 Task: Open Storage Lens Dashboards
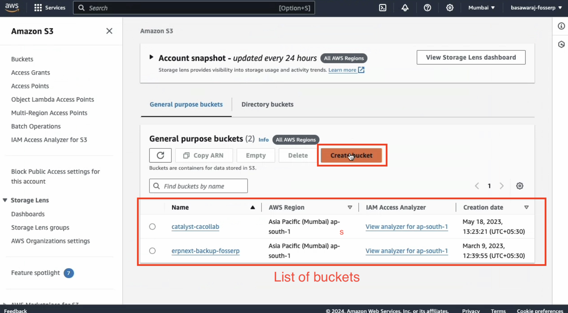click(28, 214)
